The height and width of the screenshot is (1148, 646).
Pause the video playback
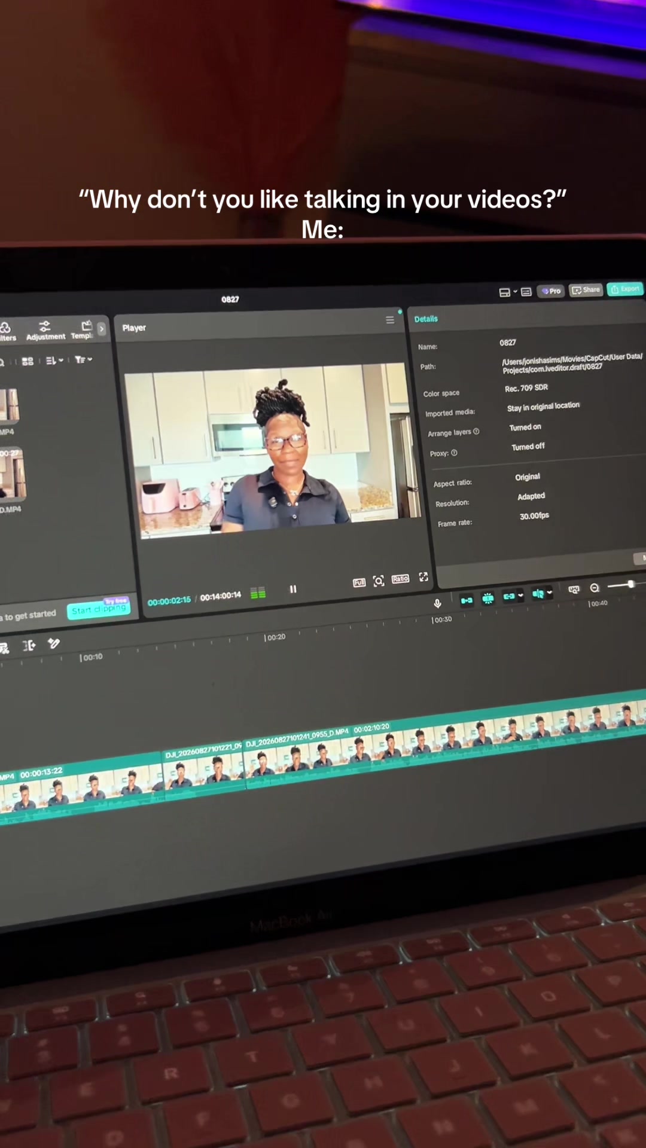(293, 589)
